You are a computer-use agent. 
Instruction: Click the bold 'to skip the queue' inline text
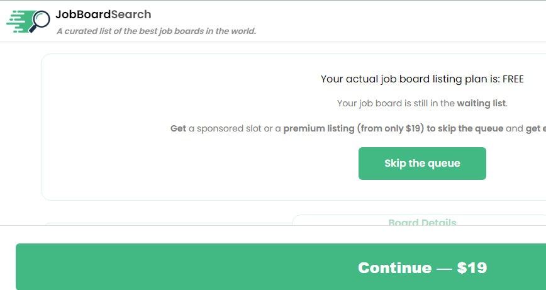click(x=465, y=128)
